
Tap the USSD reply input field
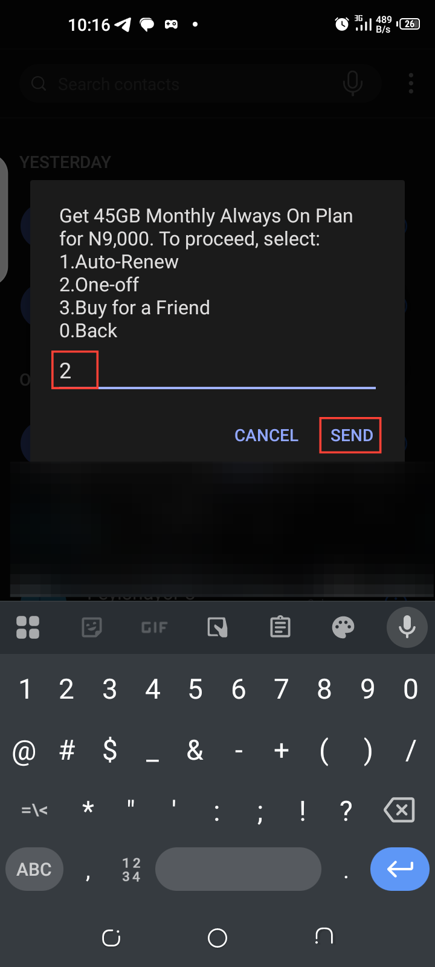tap(214, 370)
